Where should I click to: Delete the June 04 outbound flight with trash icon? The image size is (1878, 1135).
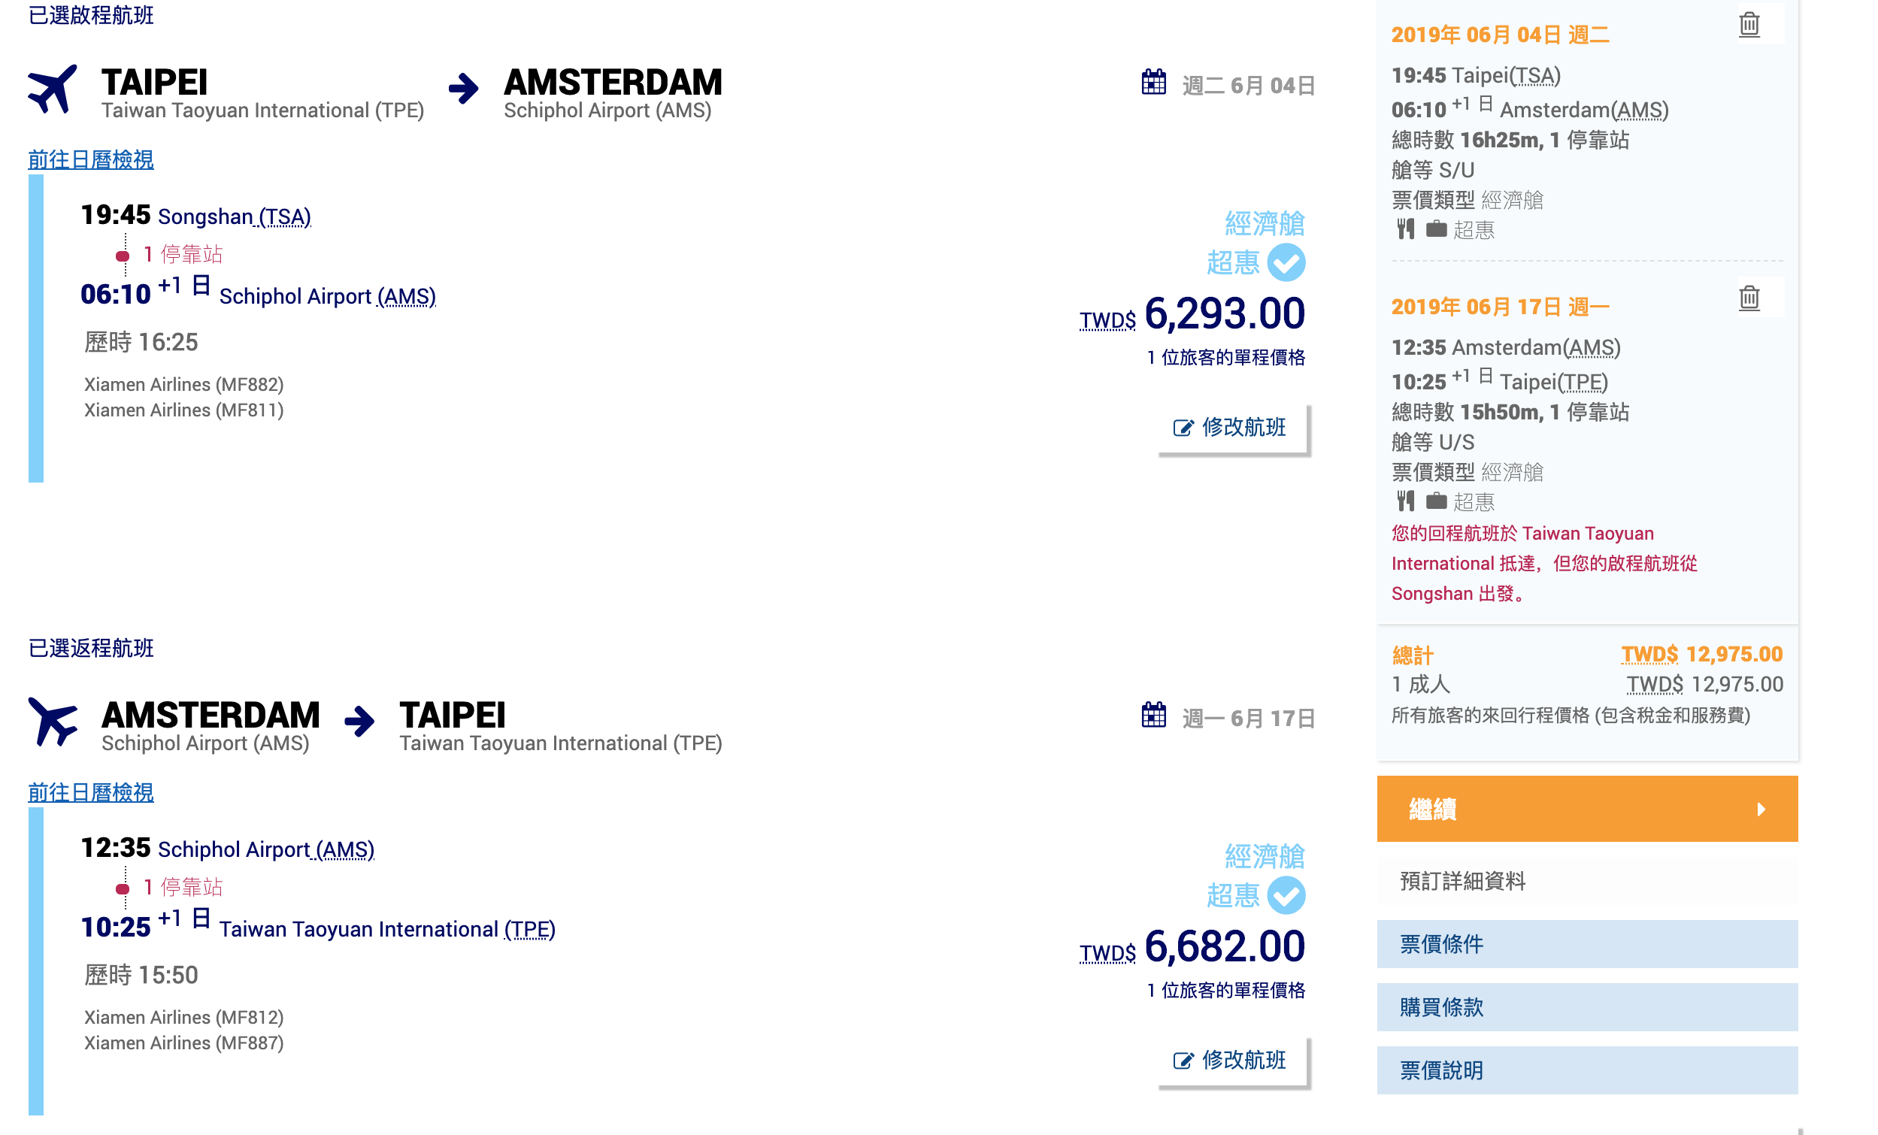pyautogui.click(x=1749, y=25)
